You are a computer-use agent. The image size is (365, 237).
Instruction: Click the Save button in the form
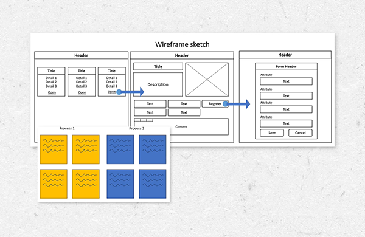272,133
